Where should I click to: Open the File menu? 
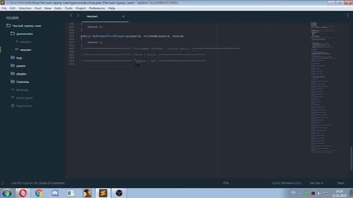(4, 8)
